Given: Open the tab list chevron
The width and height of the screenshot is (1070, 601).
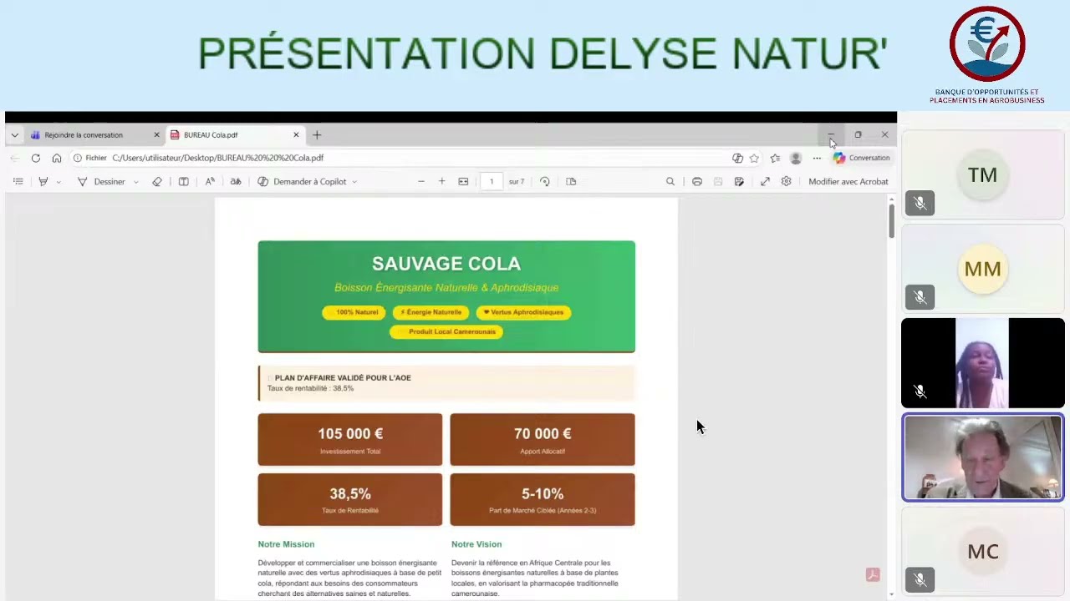Looking at the screenshot, I should [x=14, y=135].
